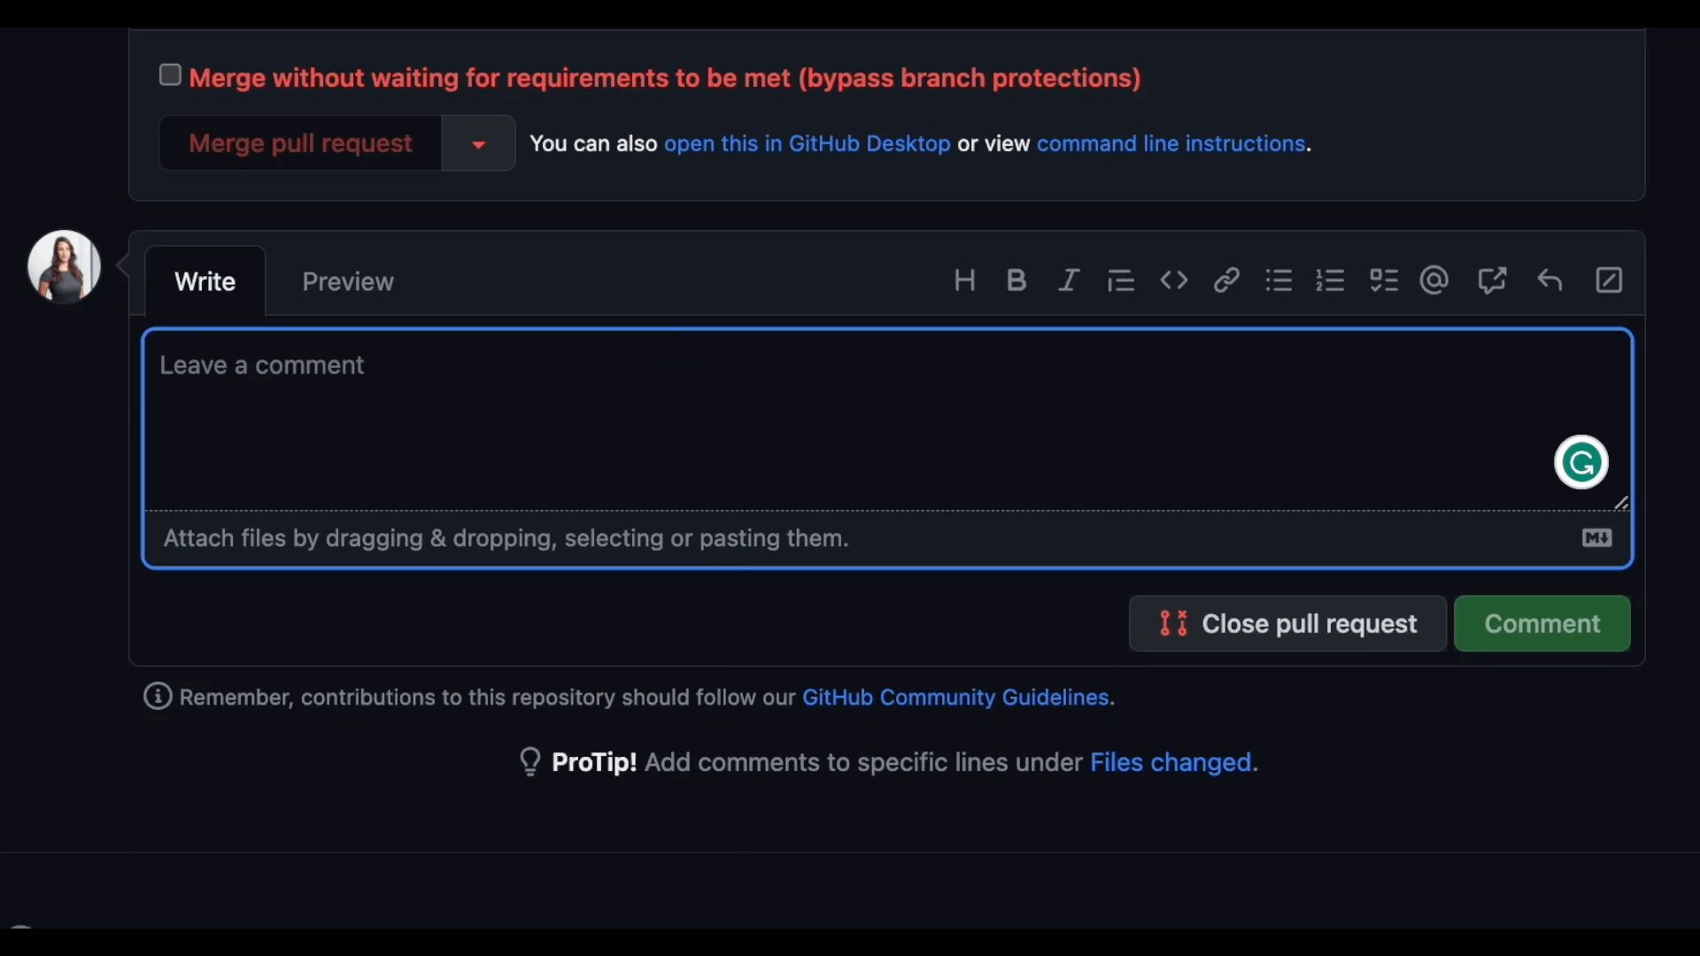The image size is (1700, 956).
Task: Insert code formatting
Action: point(1174,281)
